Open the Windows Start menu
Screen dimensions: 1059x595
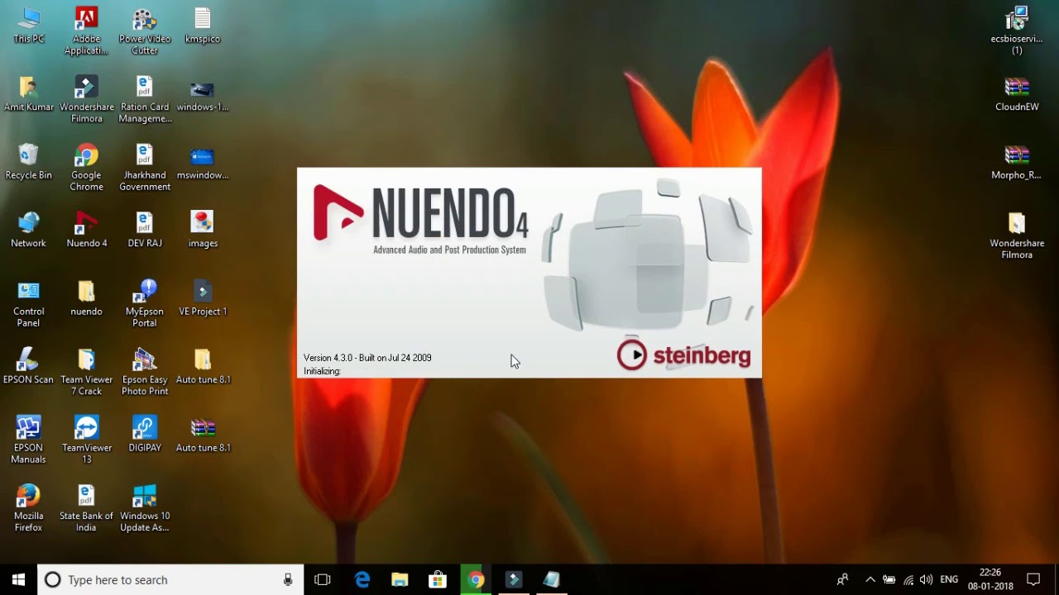[x=18, y=580]
